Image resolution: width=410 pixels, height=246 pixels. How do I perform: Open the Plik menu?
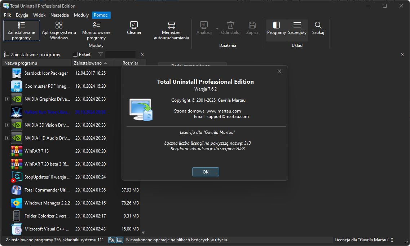7,15
